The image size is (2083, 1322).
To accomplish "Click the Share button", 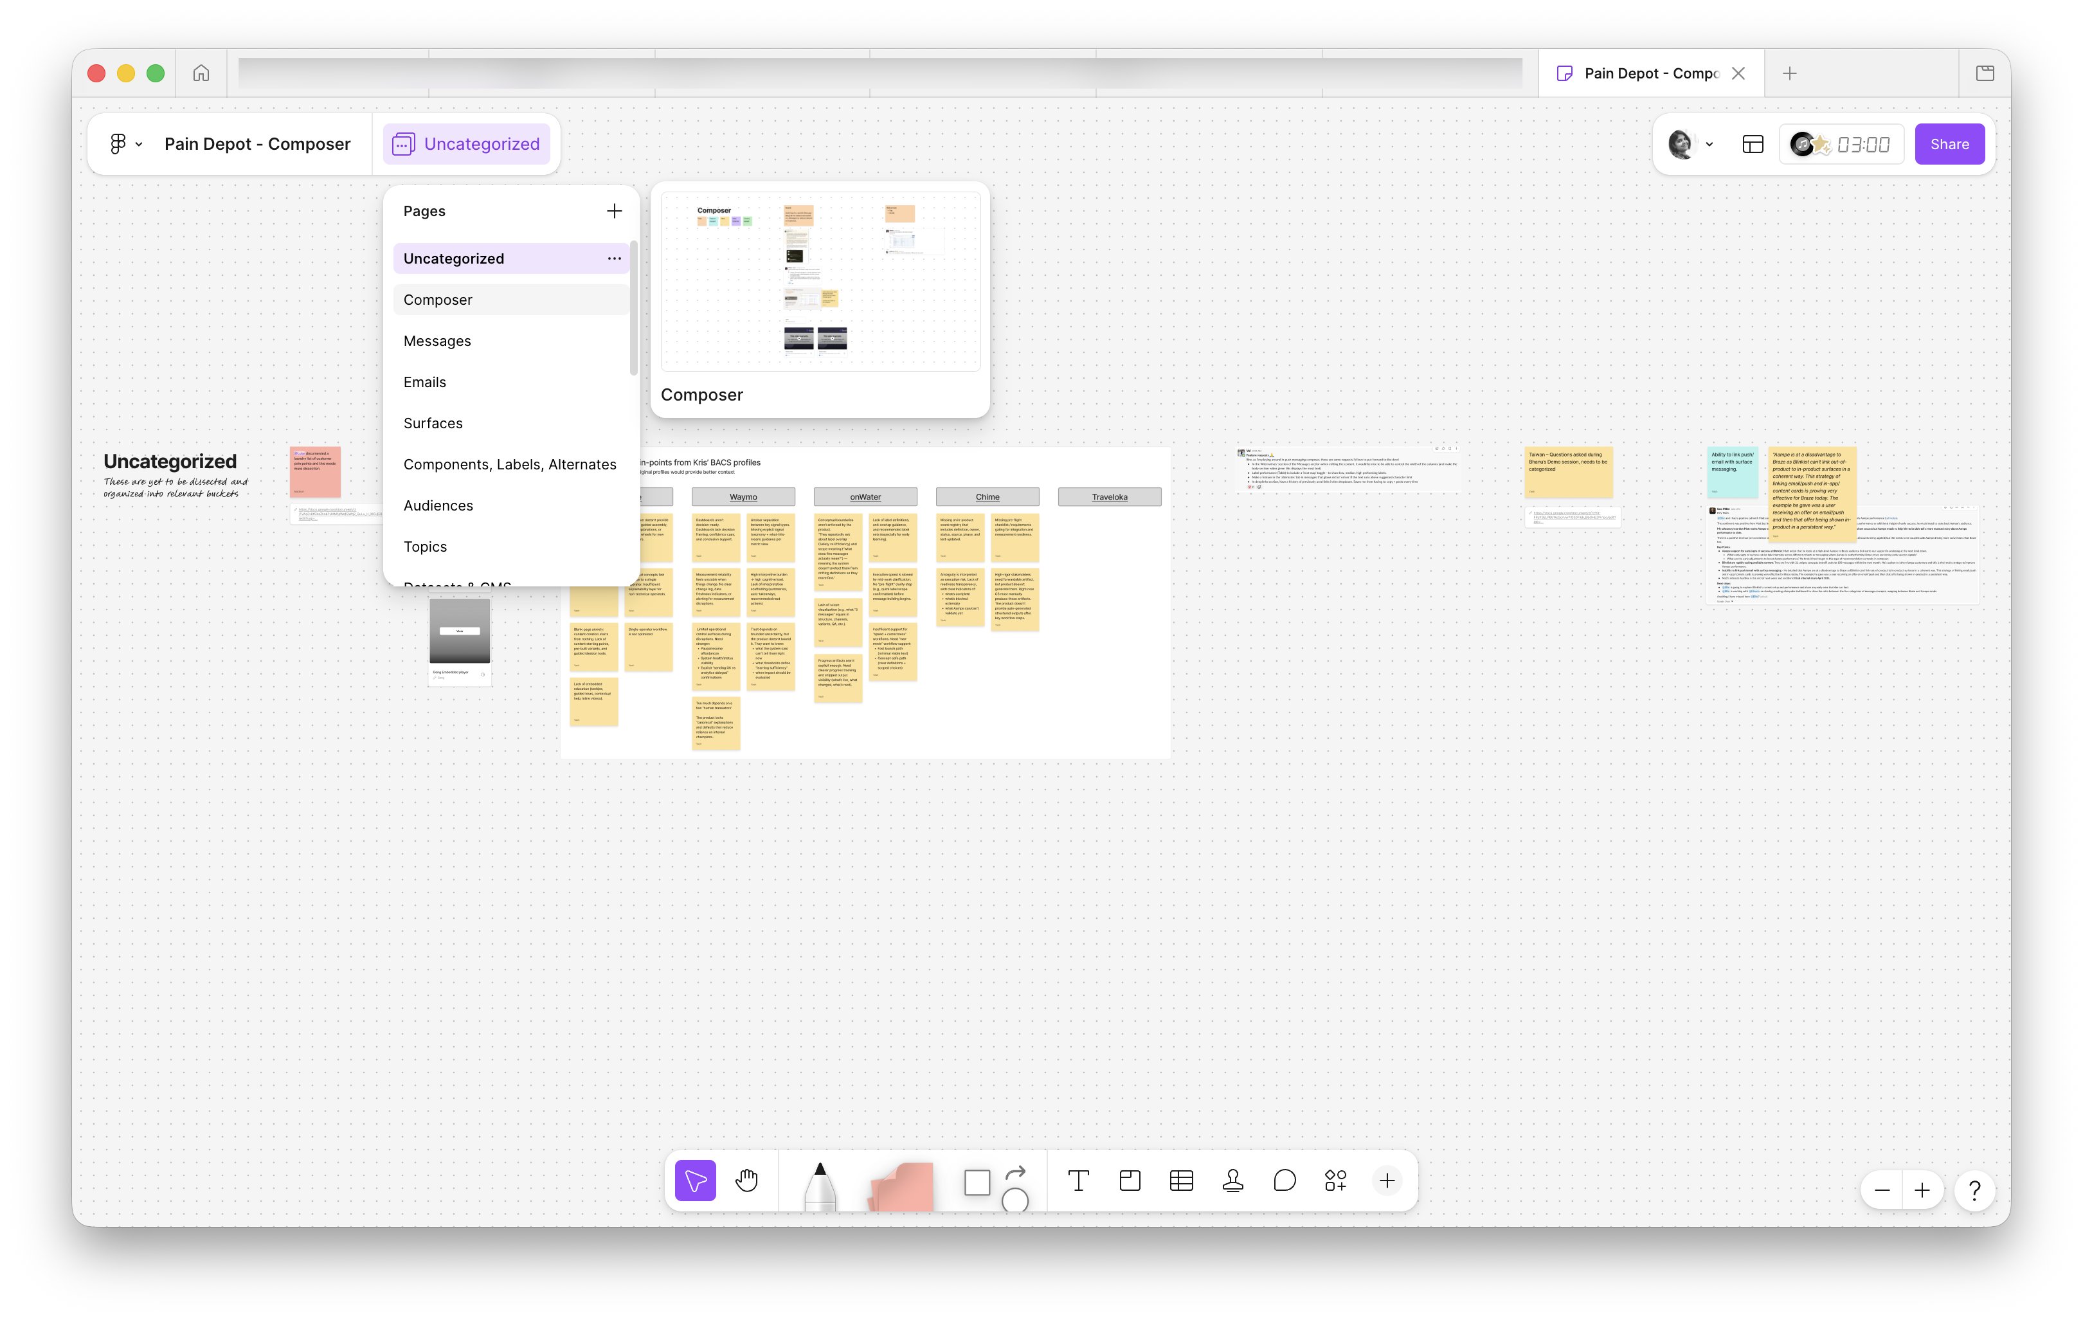I will tap(1950, 145).
